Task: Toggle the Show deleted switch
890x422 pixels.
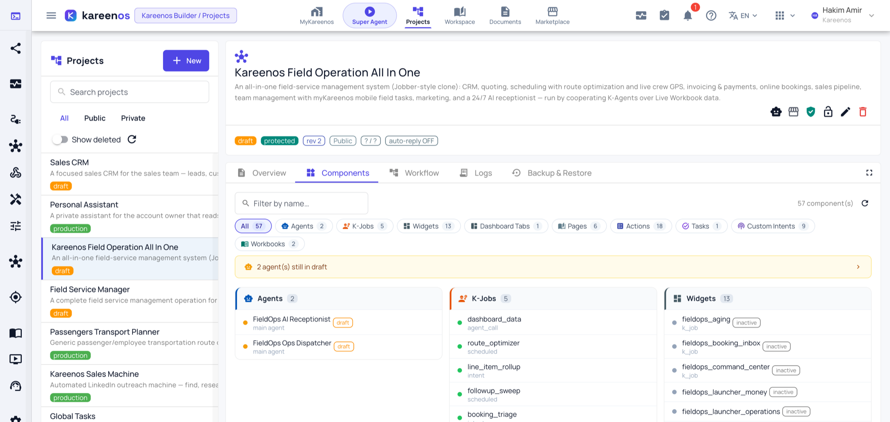Action: 60,139
